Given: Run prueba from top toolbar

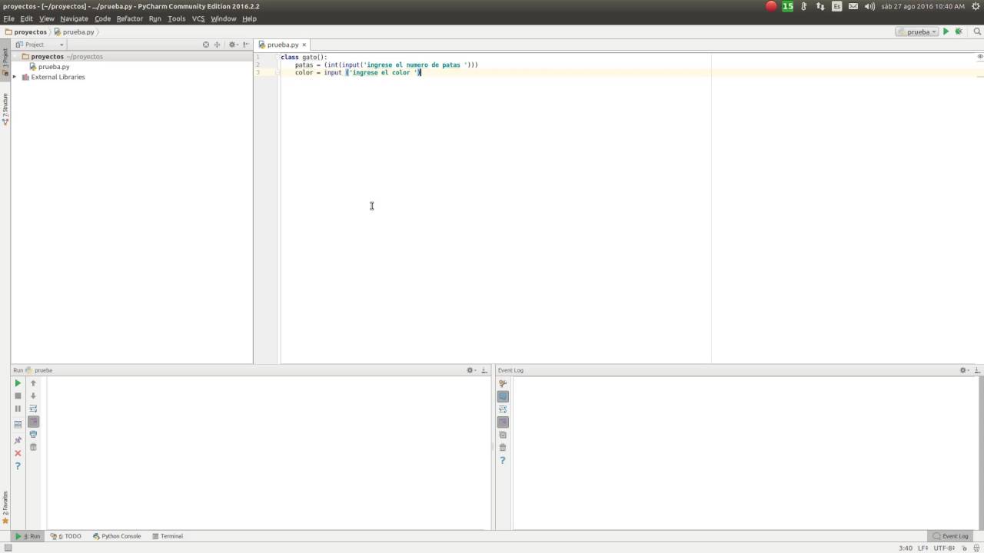Looking at the screenshot, I should tap(946, 31).
